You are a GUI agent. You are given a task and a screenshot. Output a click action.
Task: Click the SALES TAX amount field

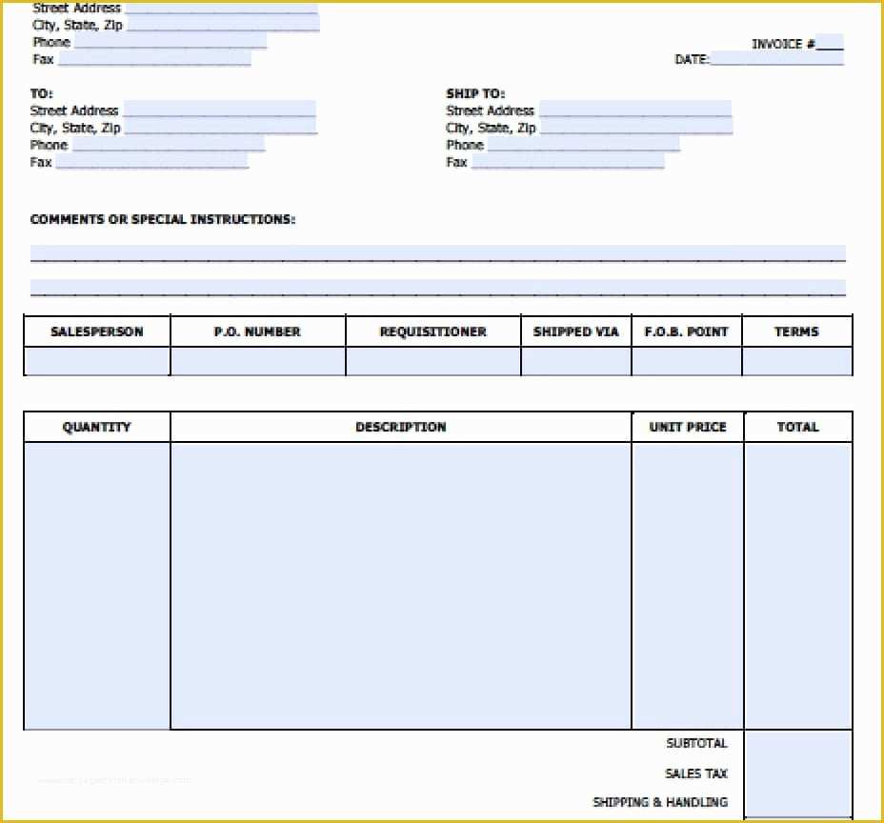[798, 773]
